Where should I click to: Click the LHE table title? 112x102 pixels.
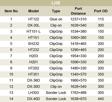pos(56,3)
